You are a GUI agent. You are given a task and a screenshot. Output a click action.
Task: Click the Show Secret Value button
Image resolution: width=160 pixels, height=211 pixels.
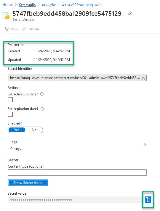point(28,182)
